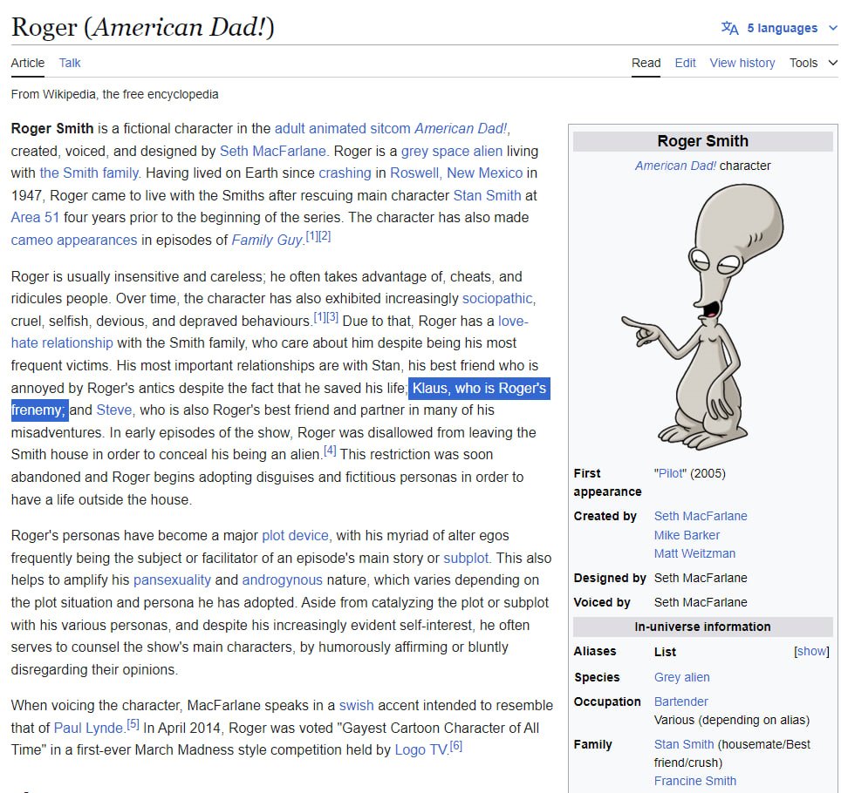
Task: Open the Family Guy link
Action: [268, 240]
